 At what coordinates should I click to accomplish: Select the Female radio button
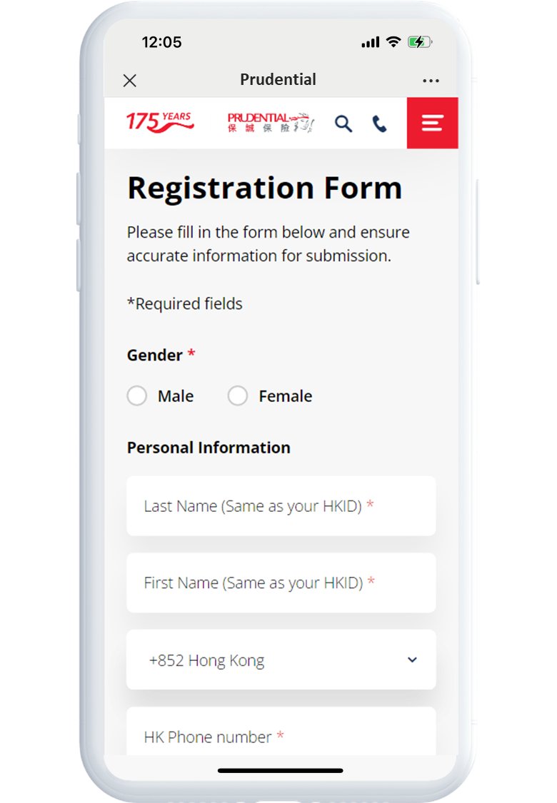[x=238, y=396]
